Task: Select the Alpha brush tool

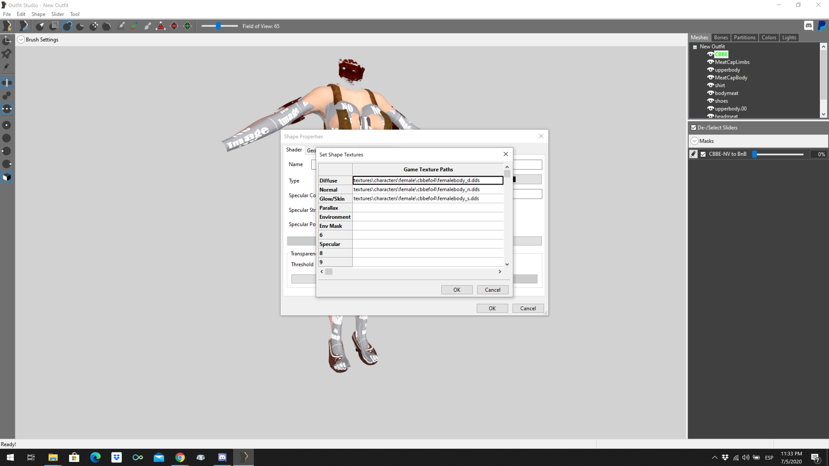Action: [x=148, y=26]
